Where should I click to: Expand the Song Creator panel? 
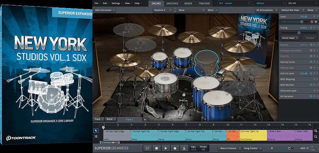click(253, 148)
